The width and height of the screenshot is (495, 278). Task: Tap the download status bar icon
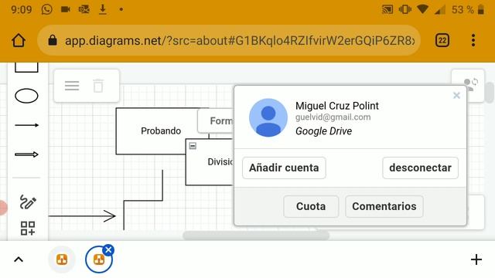click(x=102, y=9)
